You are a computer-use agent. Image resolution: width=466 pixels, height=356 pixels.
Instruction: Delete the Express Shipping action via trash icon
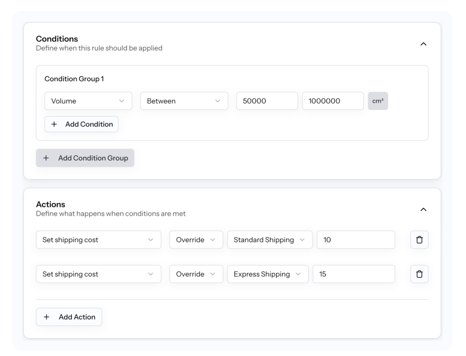point(419,274)
